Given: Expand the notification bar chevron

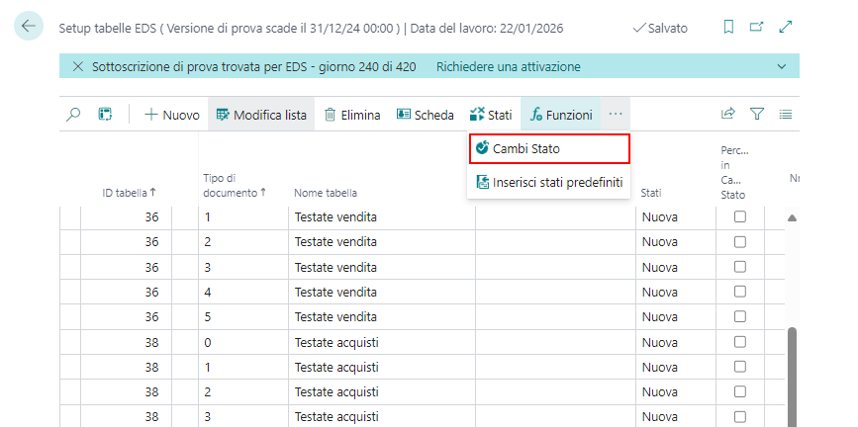Looking at the screenshot, I should pos(782,67).
